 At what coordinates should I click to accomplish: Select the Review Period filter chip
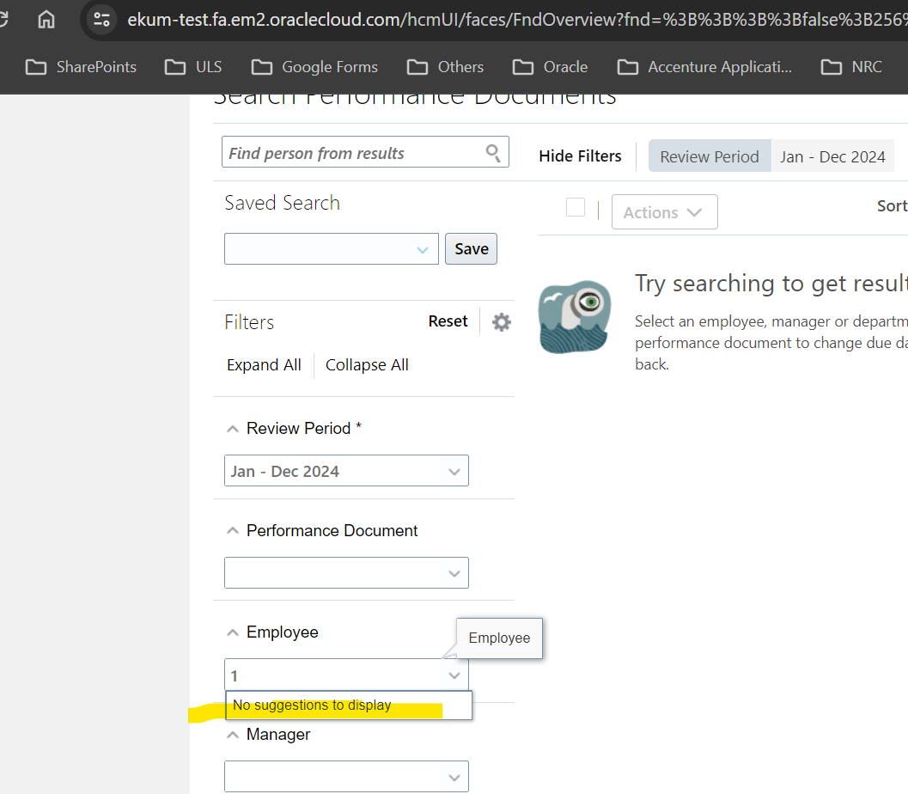(x=709, y=156)
